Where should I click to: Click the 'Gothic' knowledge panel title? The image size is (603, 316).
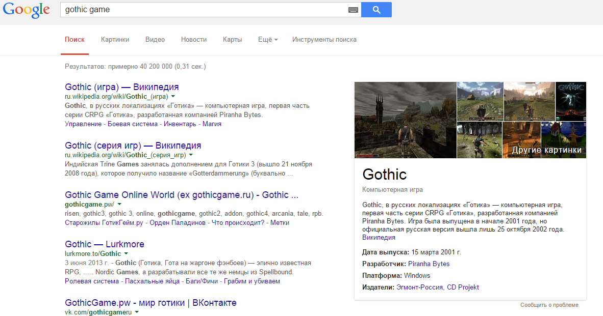click(x=384, y=175)
